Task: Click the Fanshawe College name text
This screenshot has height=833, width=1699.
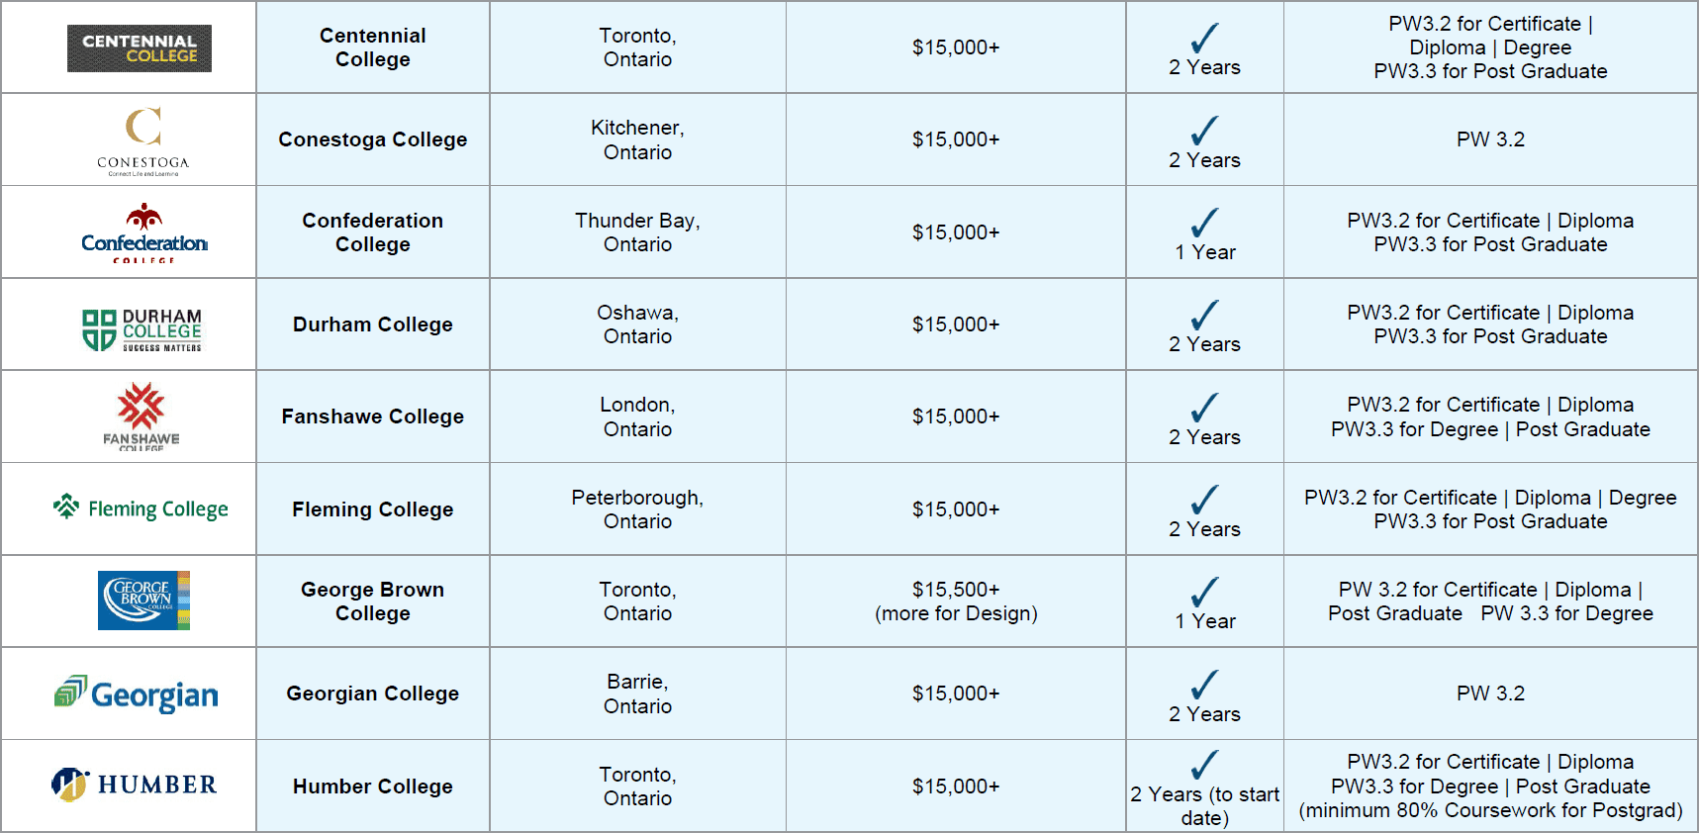Action: [x=373, y=416]
